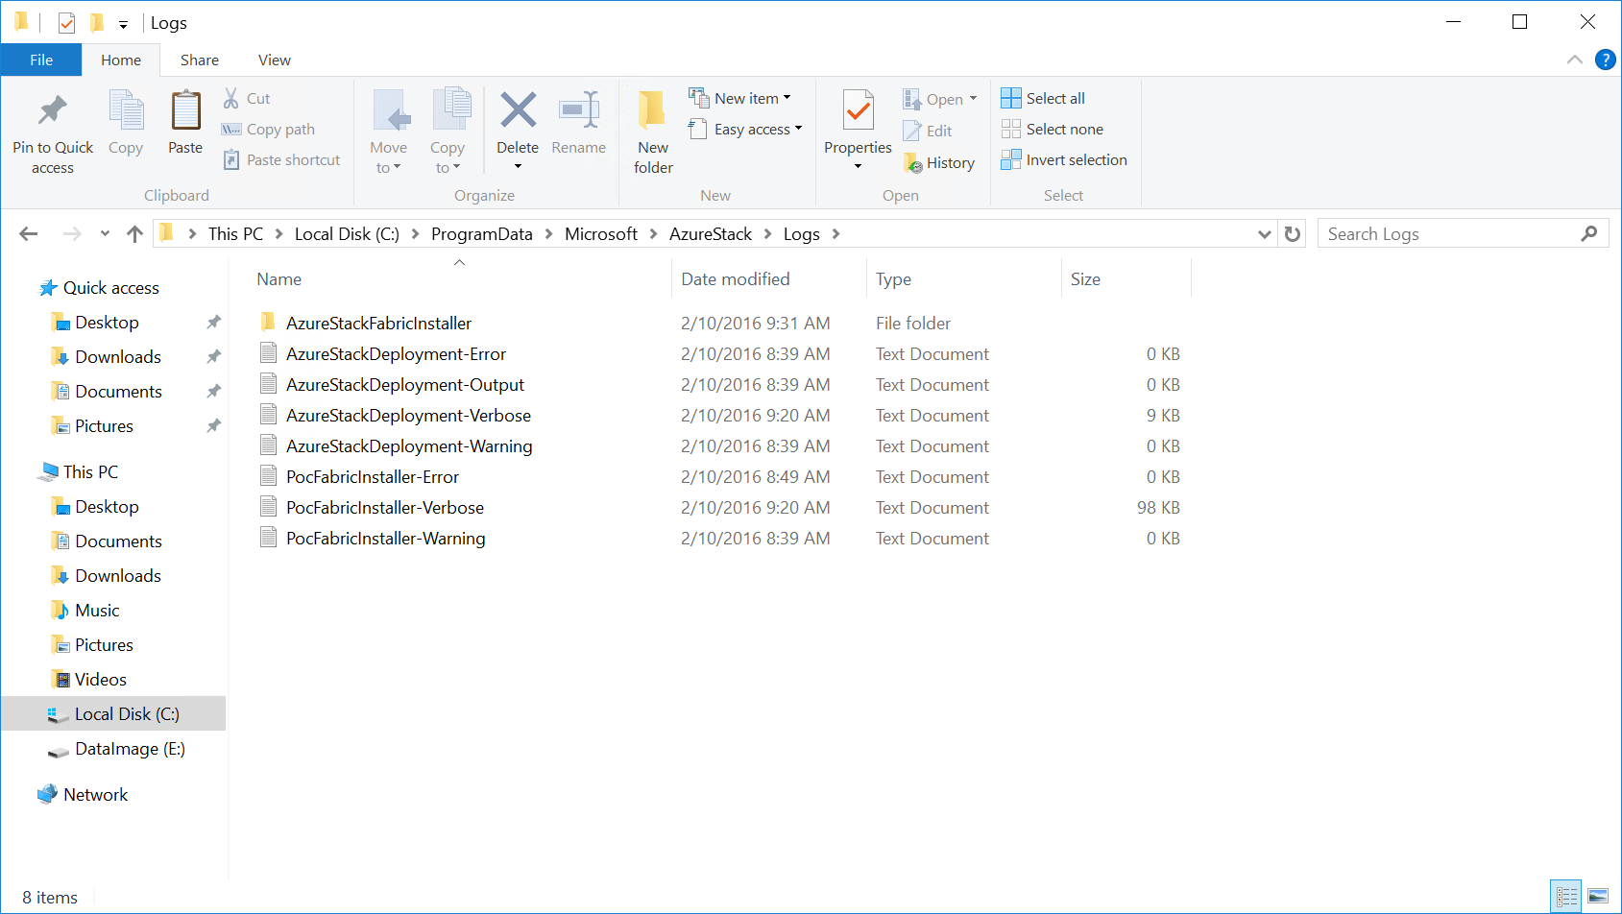Select PocFabricInstaller-Verbose file
Image resolution: width=1622 pixels, height=914 pixels.
(x=385, y=508)
